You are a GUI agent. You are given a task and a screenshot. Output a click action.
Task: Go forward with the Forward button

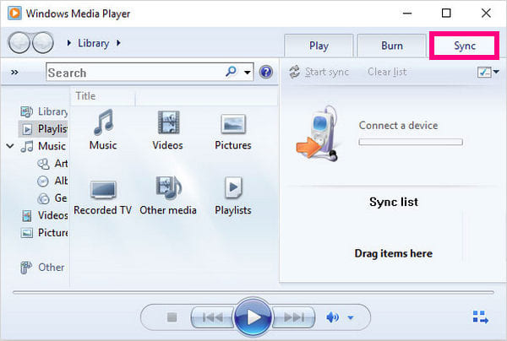tap(43, 42)
